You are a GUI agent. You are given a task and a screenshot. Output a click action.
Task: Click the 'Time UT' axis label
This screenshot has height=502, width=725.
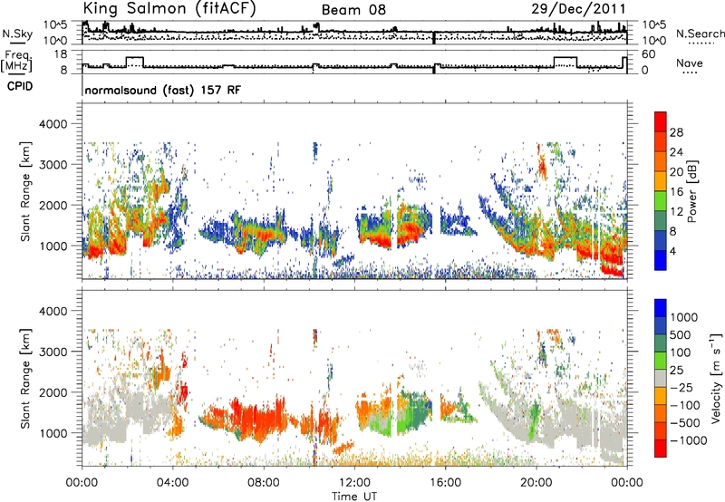click(x=354, y=497)
